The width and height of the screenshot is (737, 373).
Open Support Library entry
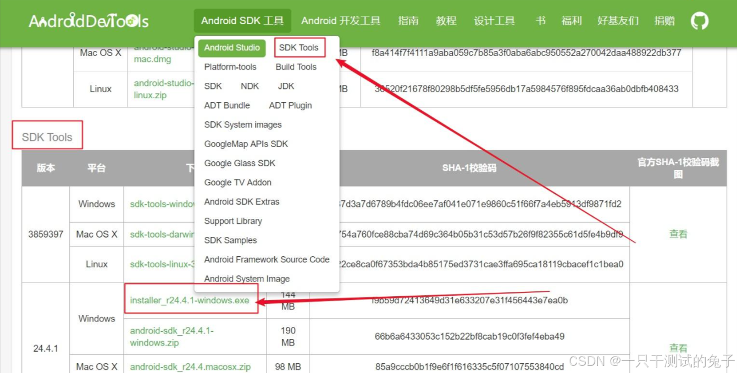click(233, 221)
